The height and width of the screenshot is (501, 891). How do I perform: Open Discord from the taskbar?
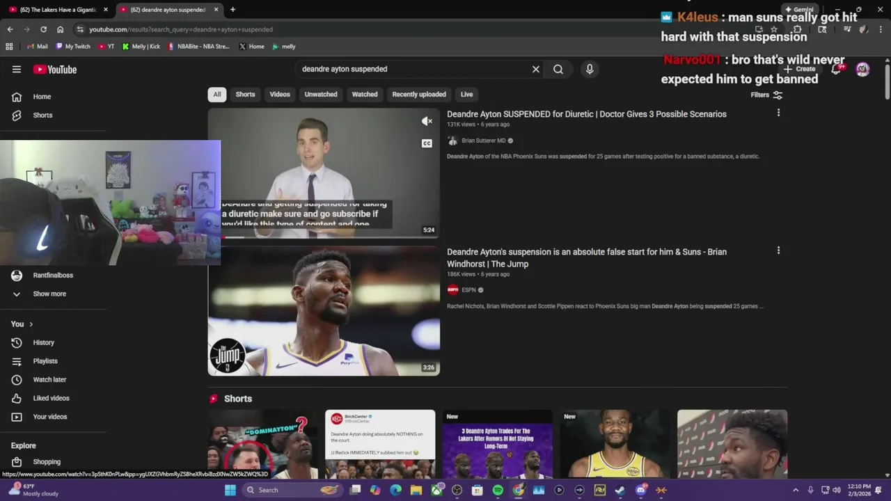click(641, 490)
